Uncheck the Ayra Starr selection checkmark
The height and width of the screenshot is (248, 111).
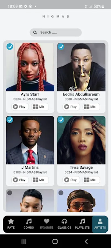10,47
